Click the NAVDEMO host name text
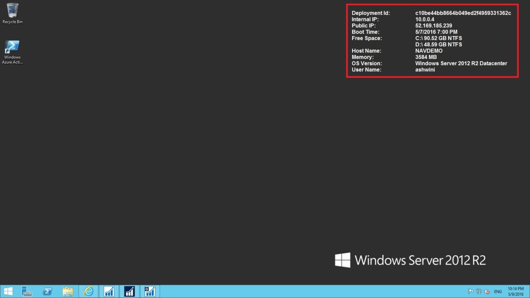530x298 pixels. pos(428,50)
